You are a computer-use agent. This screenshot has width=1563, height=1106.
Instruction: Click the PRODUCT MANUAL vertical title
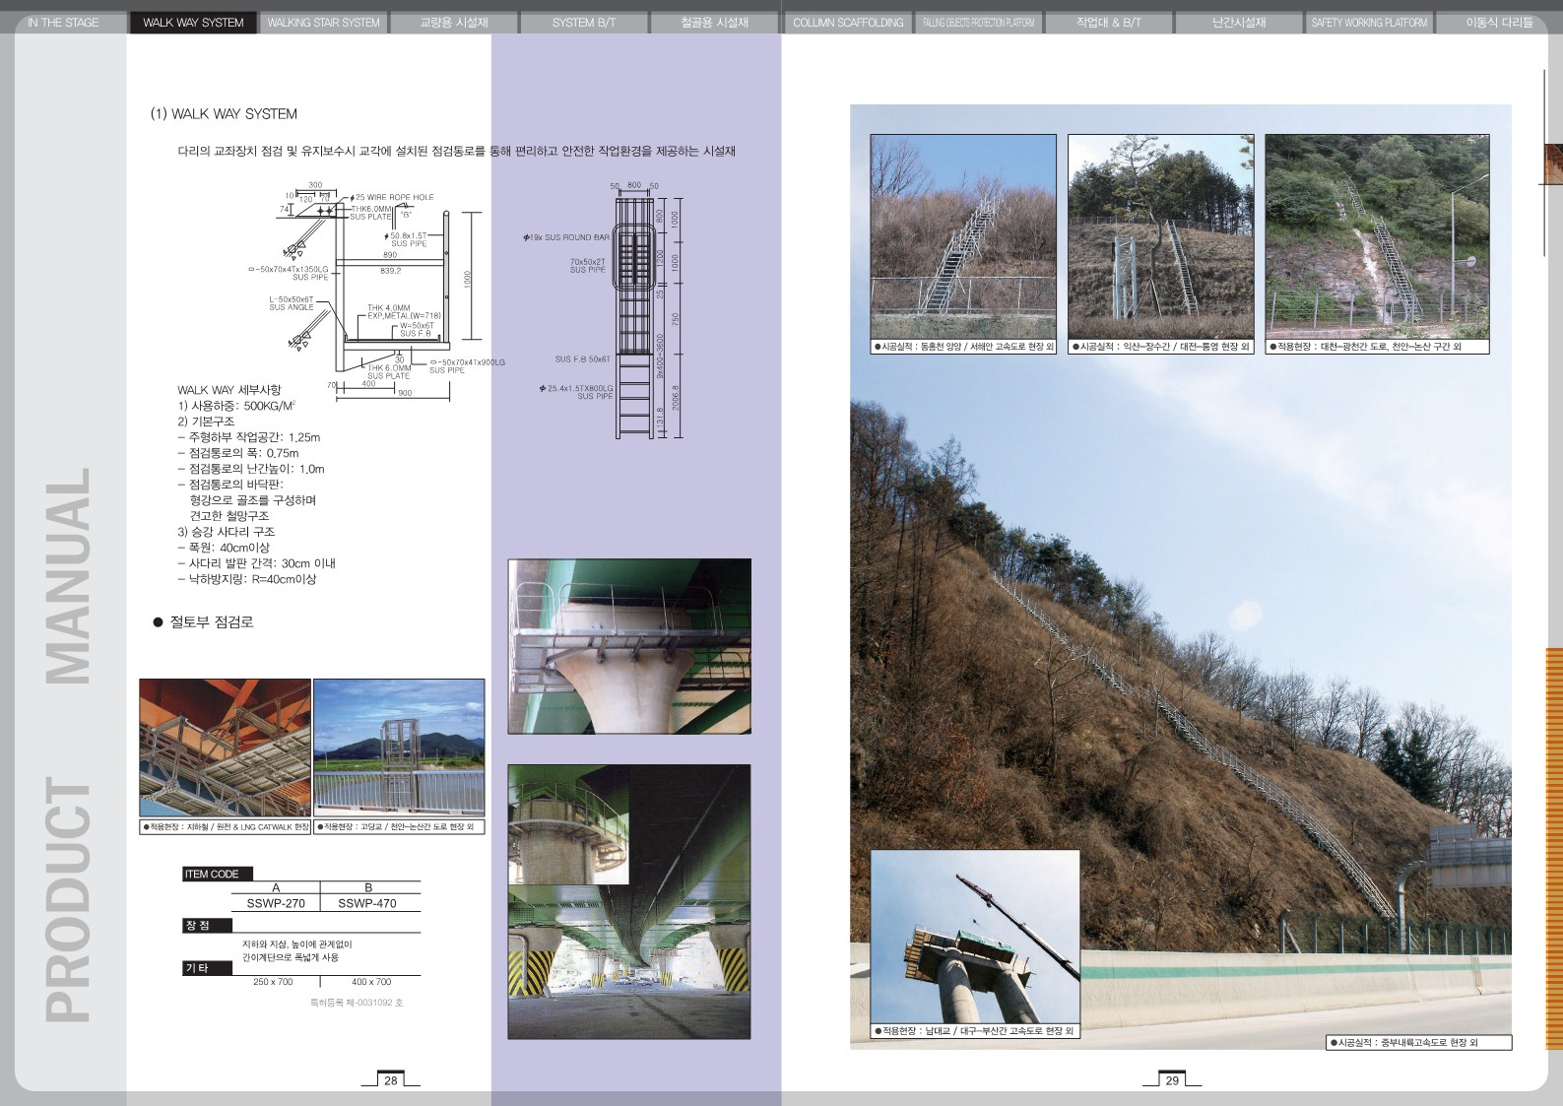click(x=67, y=746)
